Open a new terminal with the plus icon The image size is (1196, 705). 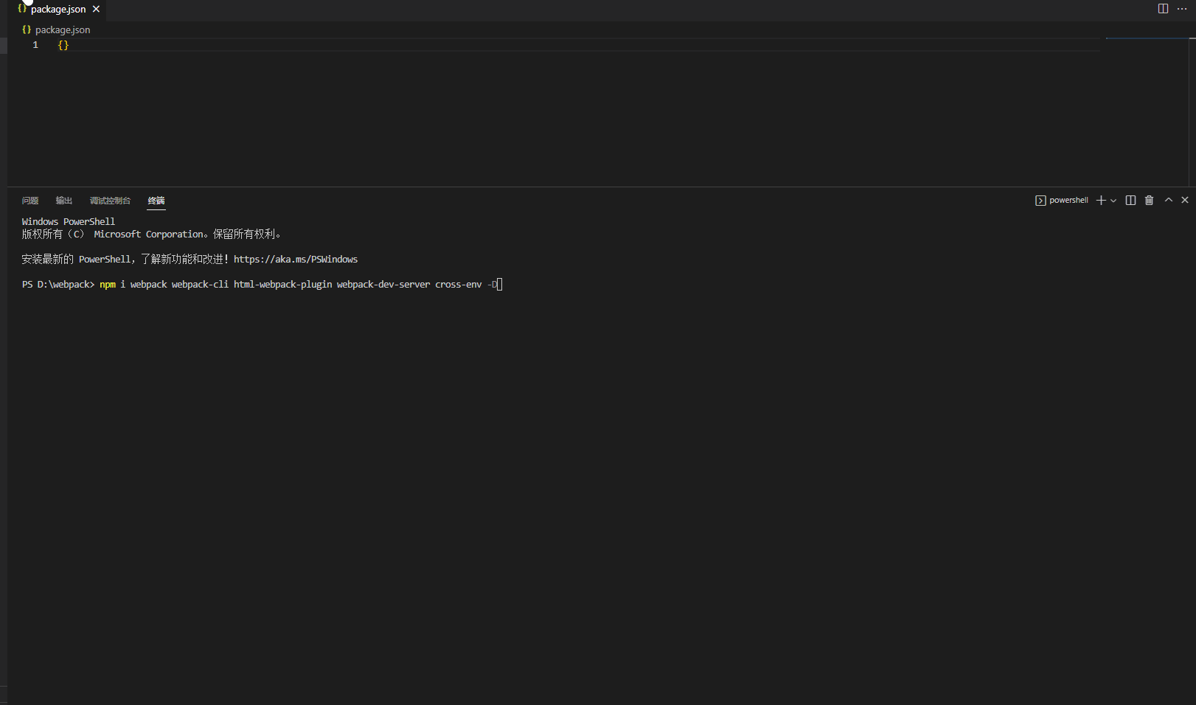1099,200
